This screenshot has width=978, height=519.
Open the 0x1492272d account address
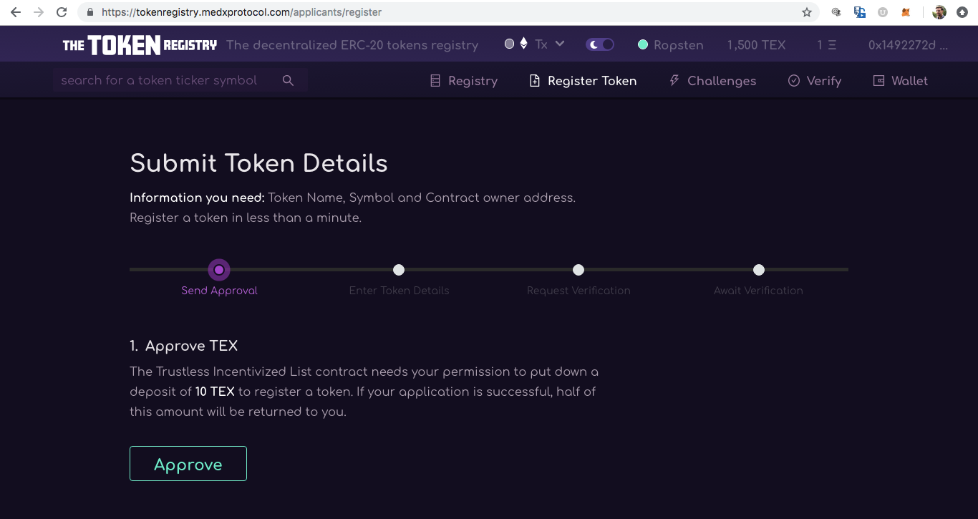(x=908, y=45)
